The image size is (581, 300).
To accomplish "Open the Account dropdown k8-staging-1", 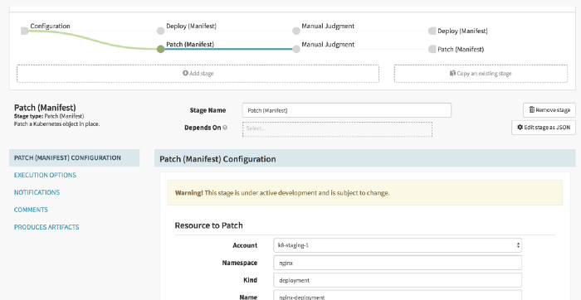I will [398, 245].
